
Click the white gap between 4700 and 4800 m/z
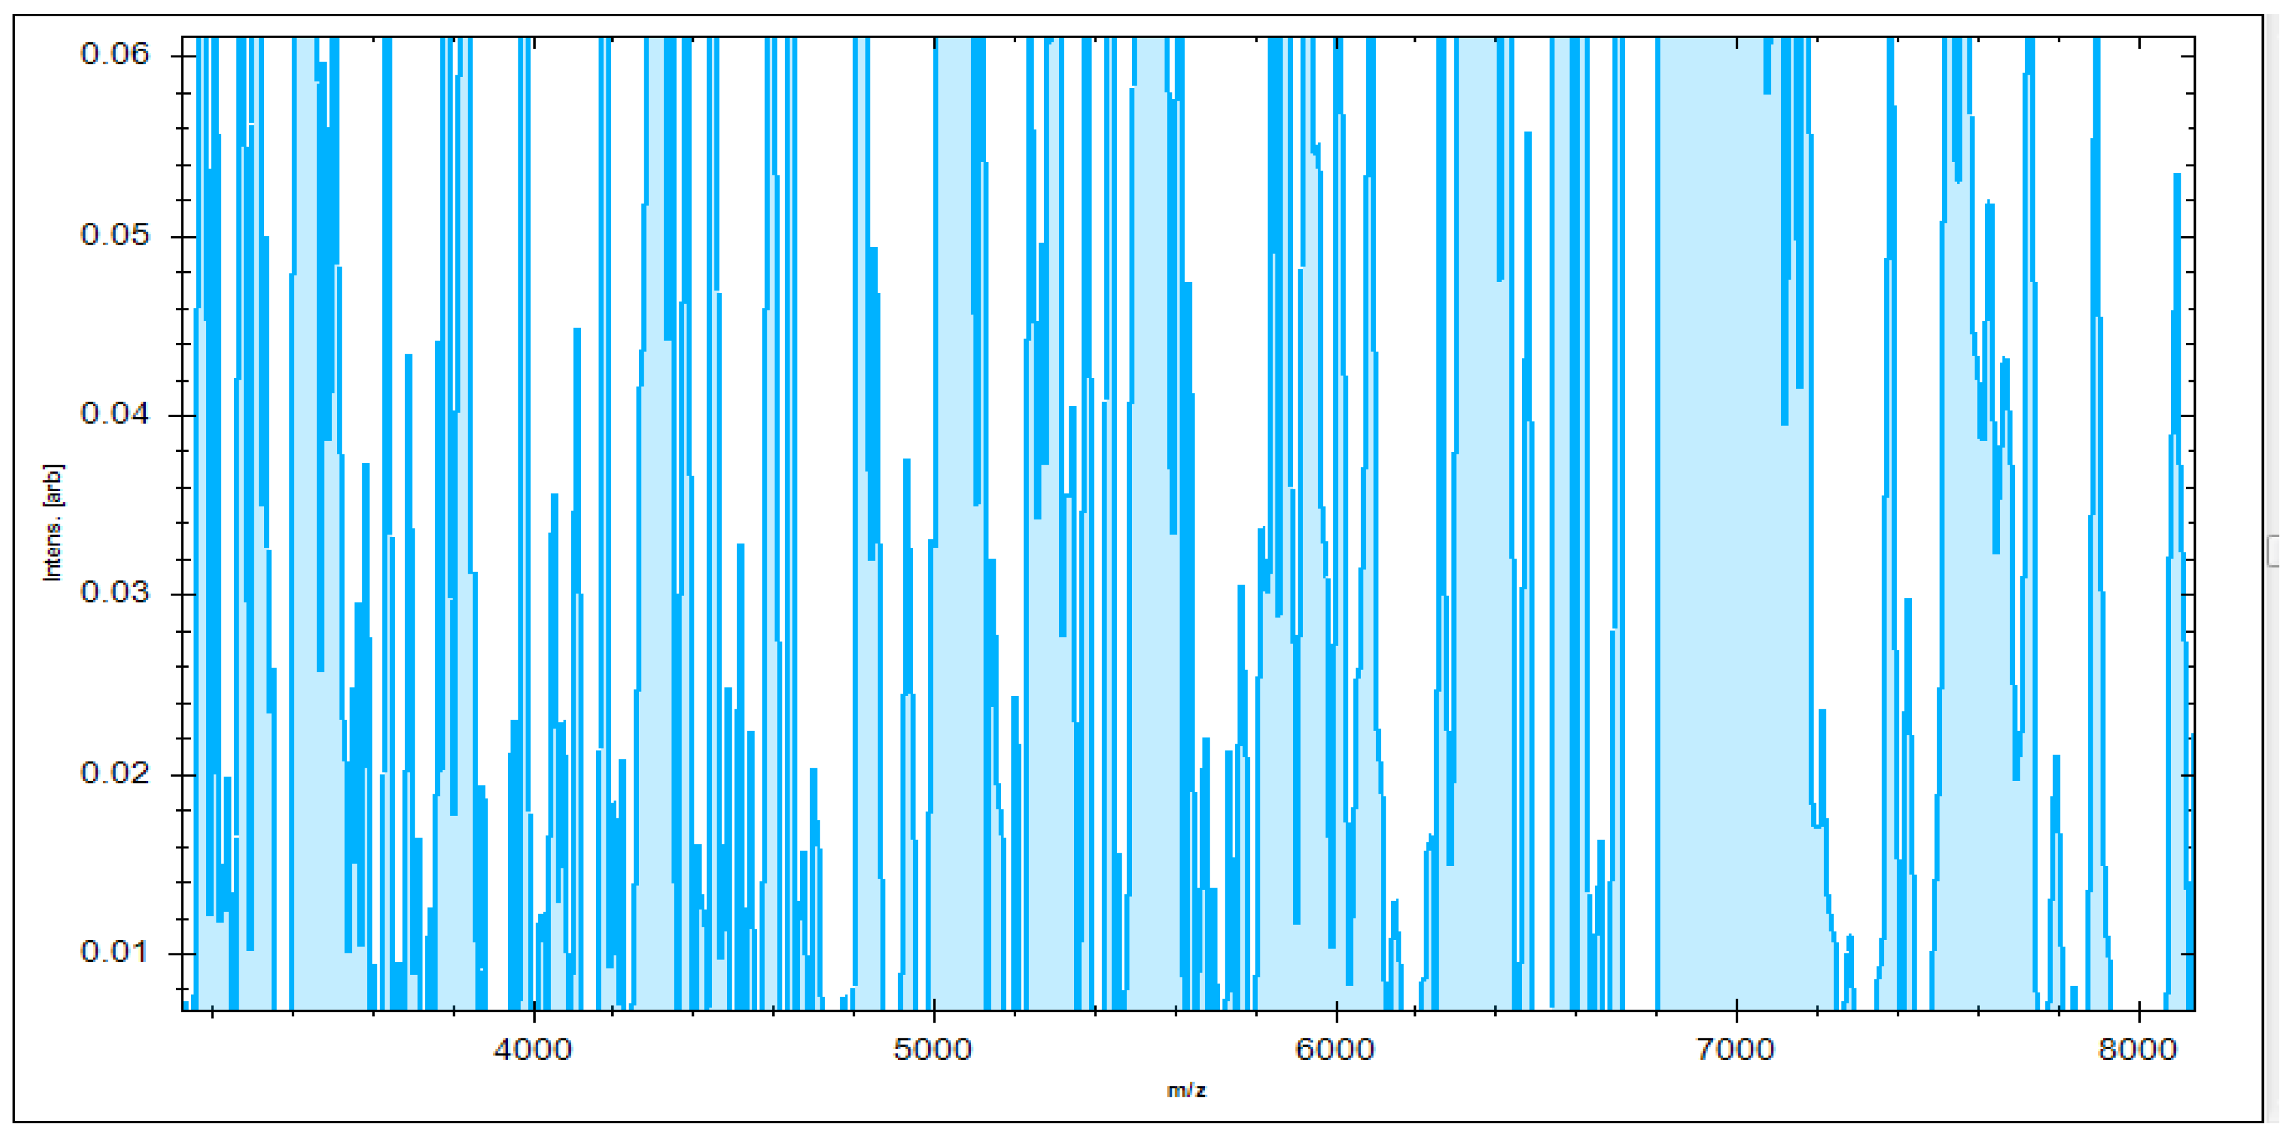click(832, 535)
